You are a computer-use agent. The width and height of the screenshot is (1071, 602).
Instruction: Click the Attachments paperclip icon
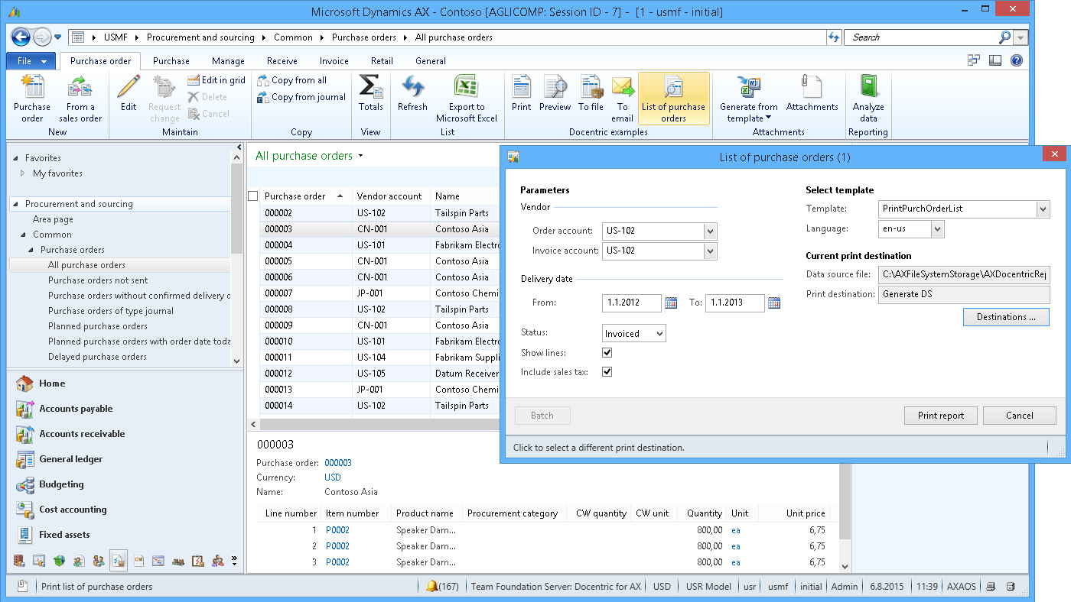pos(812,86)
